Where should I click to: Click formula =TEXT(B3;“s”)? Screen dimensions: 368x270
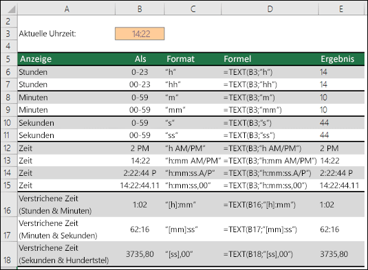(270, 123)
